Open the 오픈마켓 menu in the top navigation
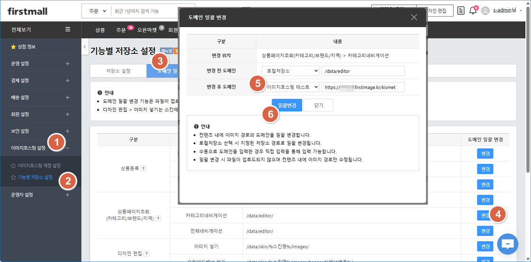Screen dimensions: 531x262 (147, 30)
